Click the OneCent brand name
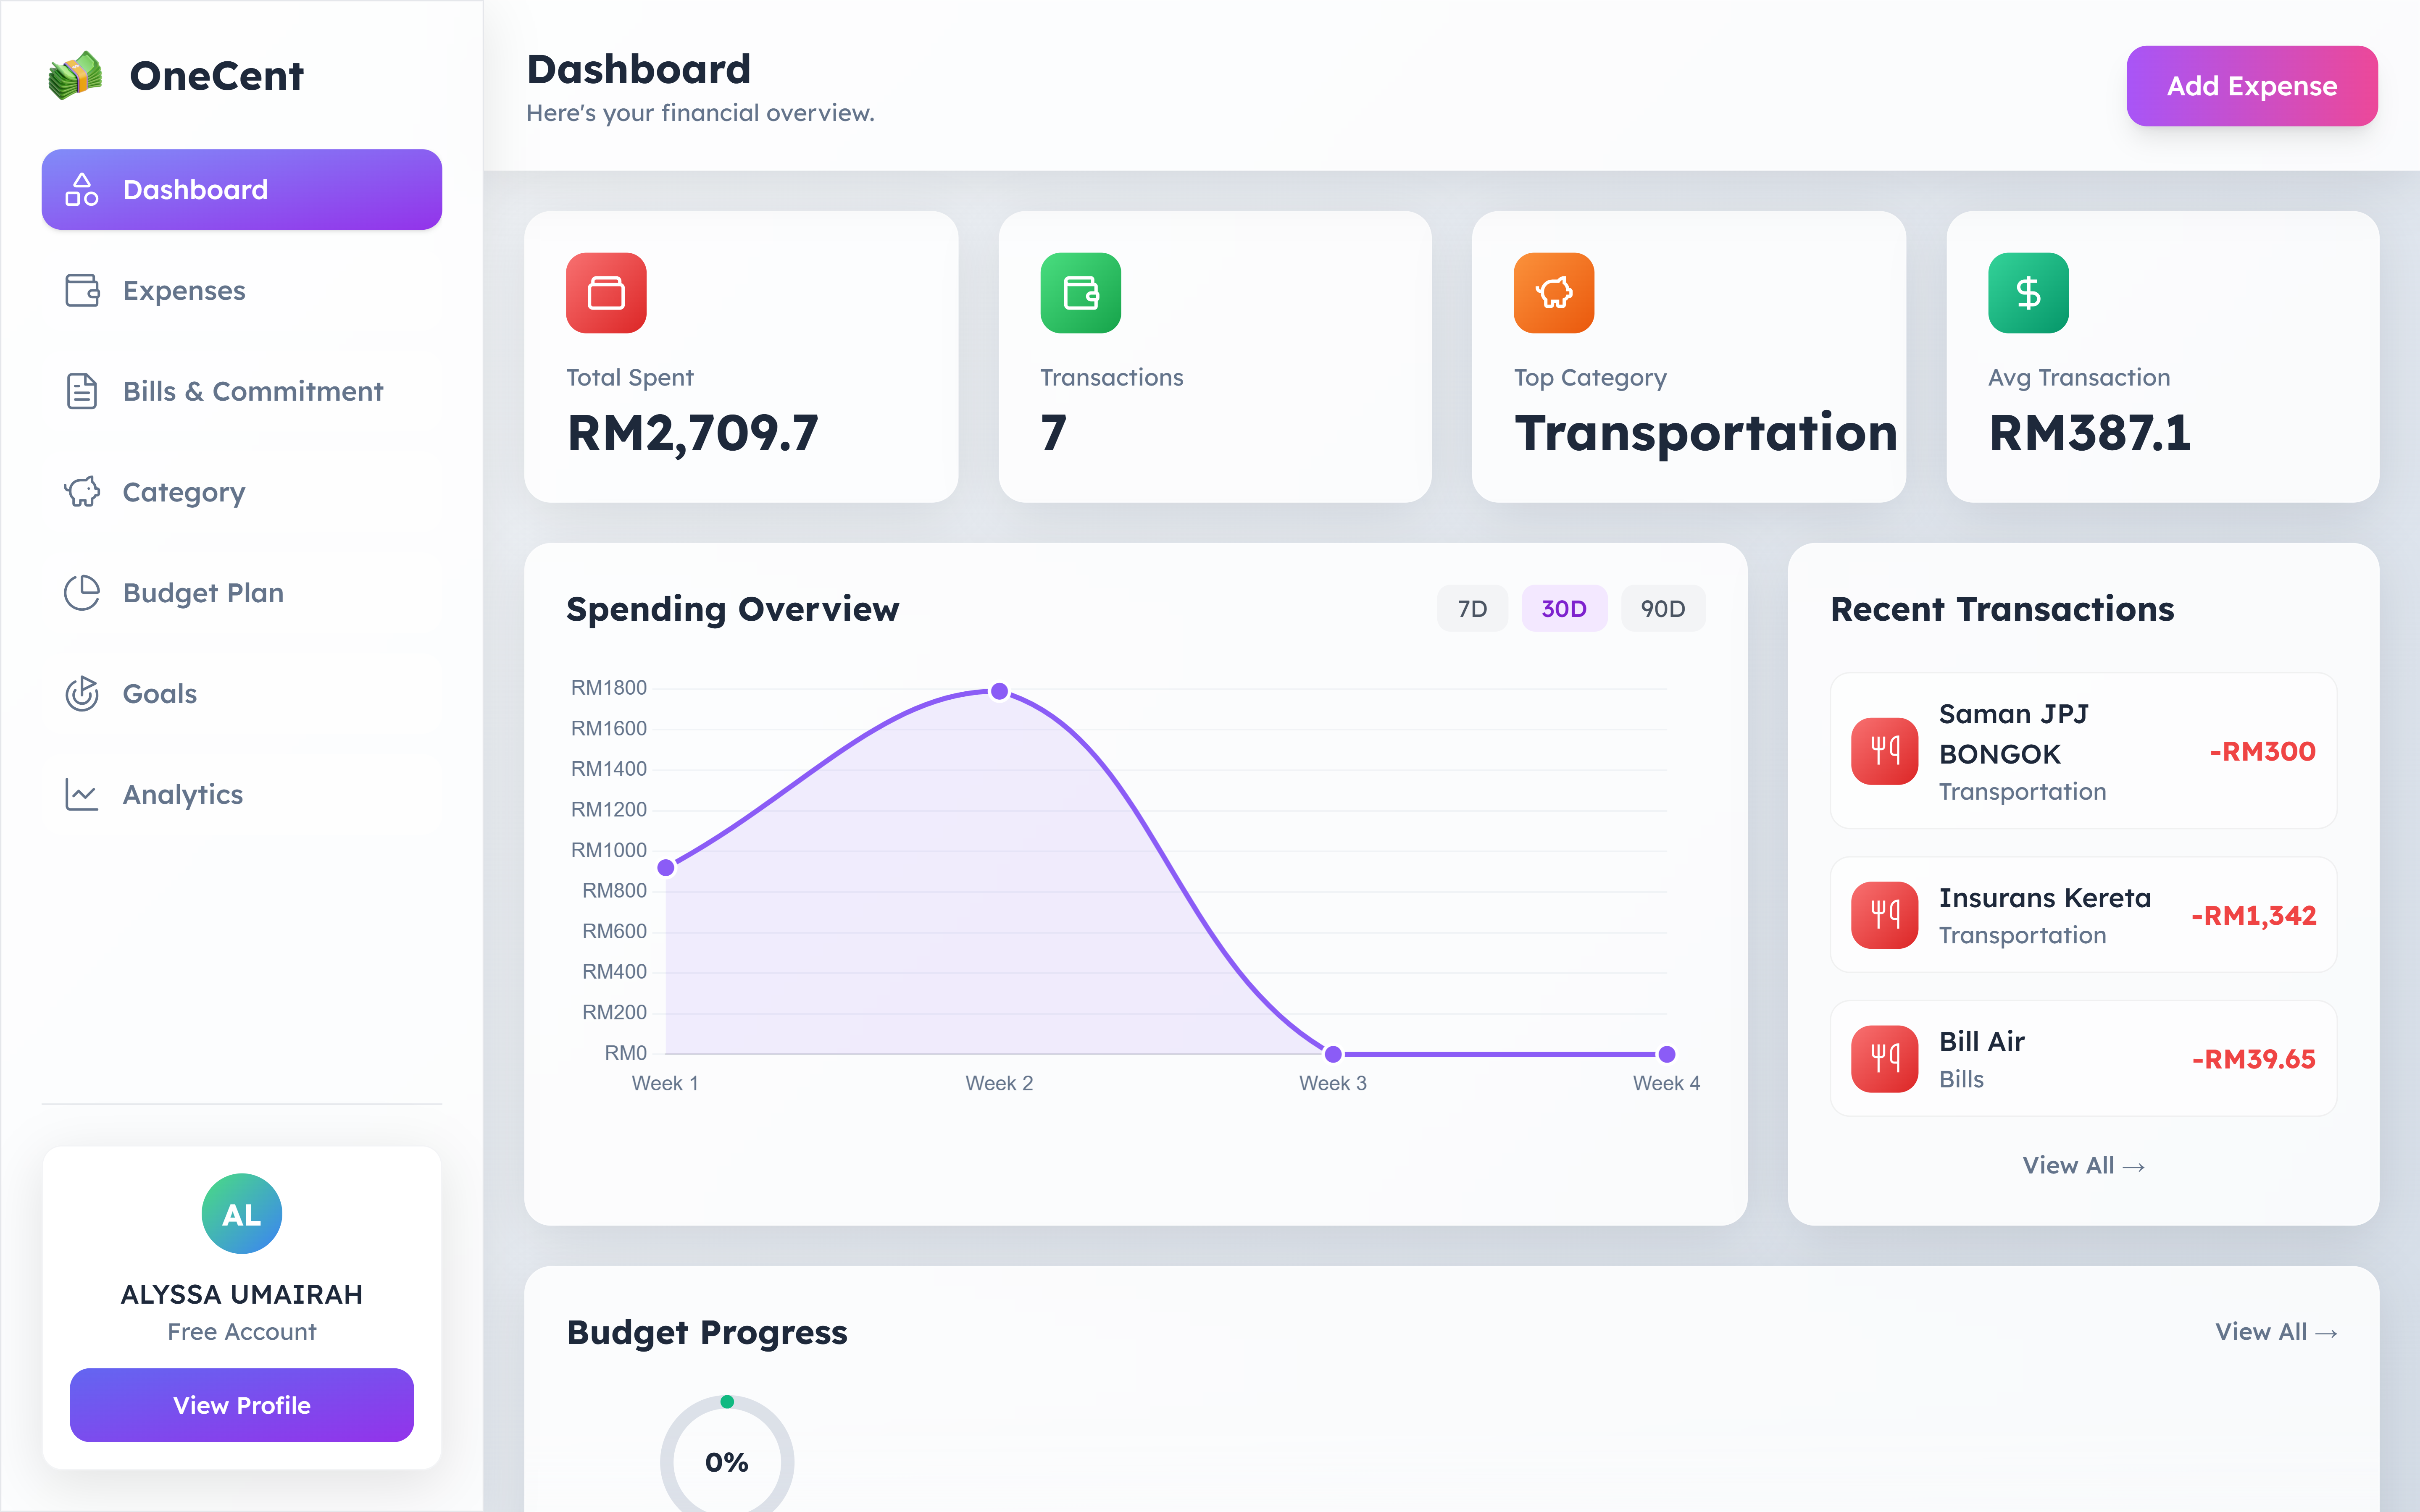This screenshot has width=2420, height=1512. pyautogui.click(x=216, y=76)
